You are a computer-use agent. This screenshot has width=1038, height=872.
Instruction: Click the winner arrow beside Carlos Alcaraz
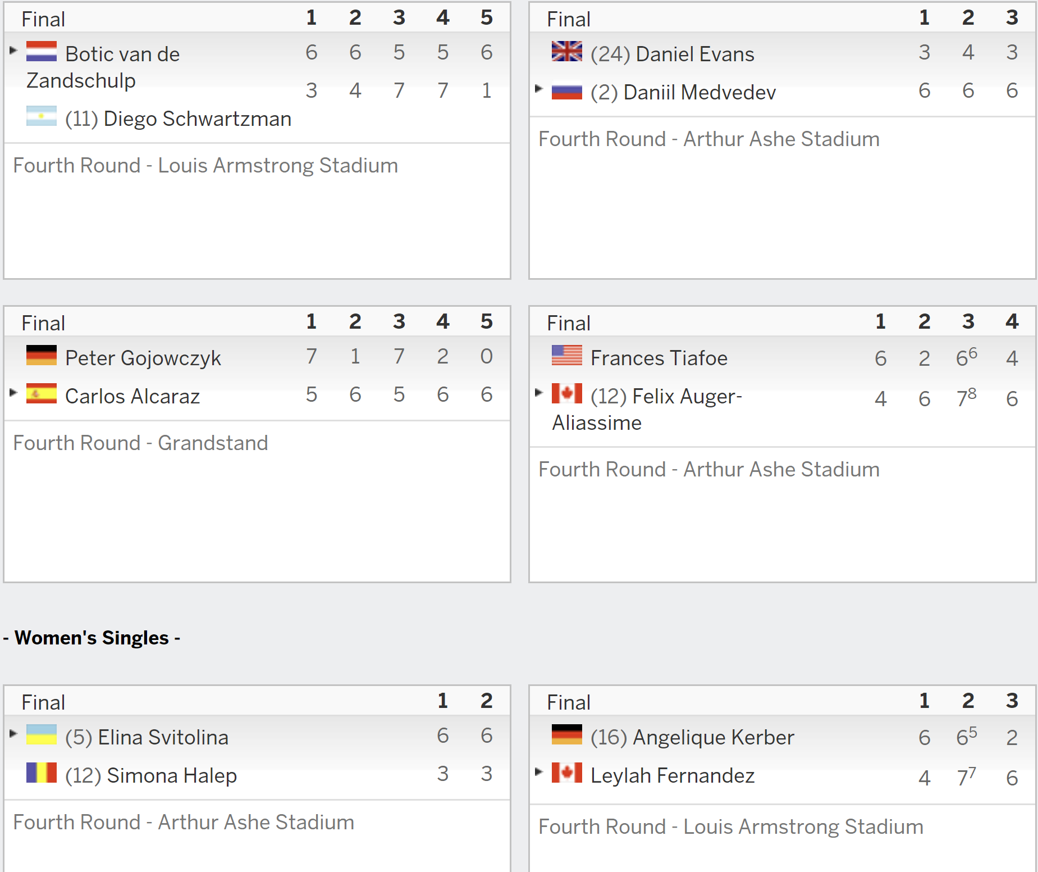click(x=14, y=392)
